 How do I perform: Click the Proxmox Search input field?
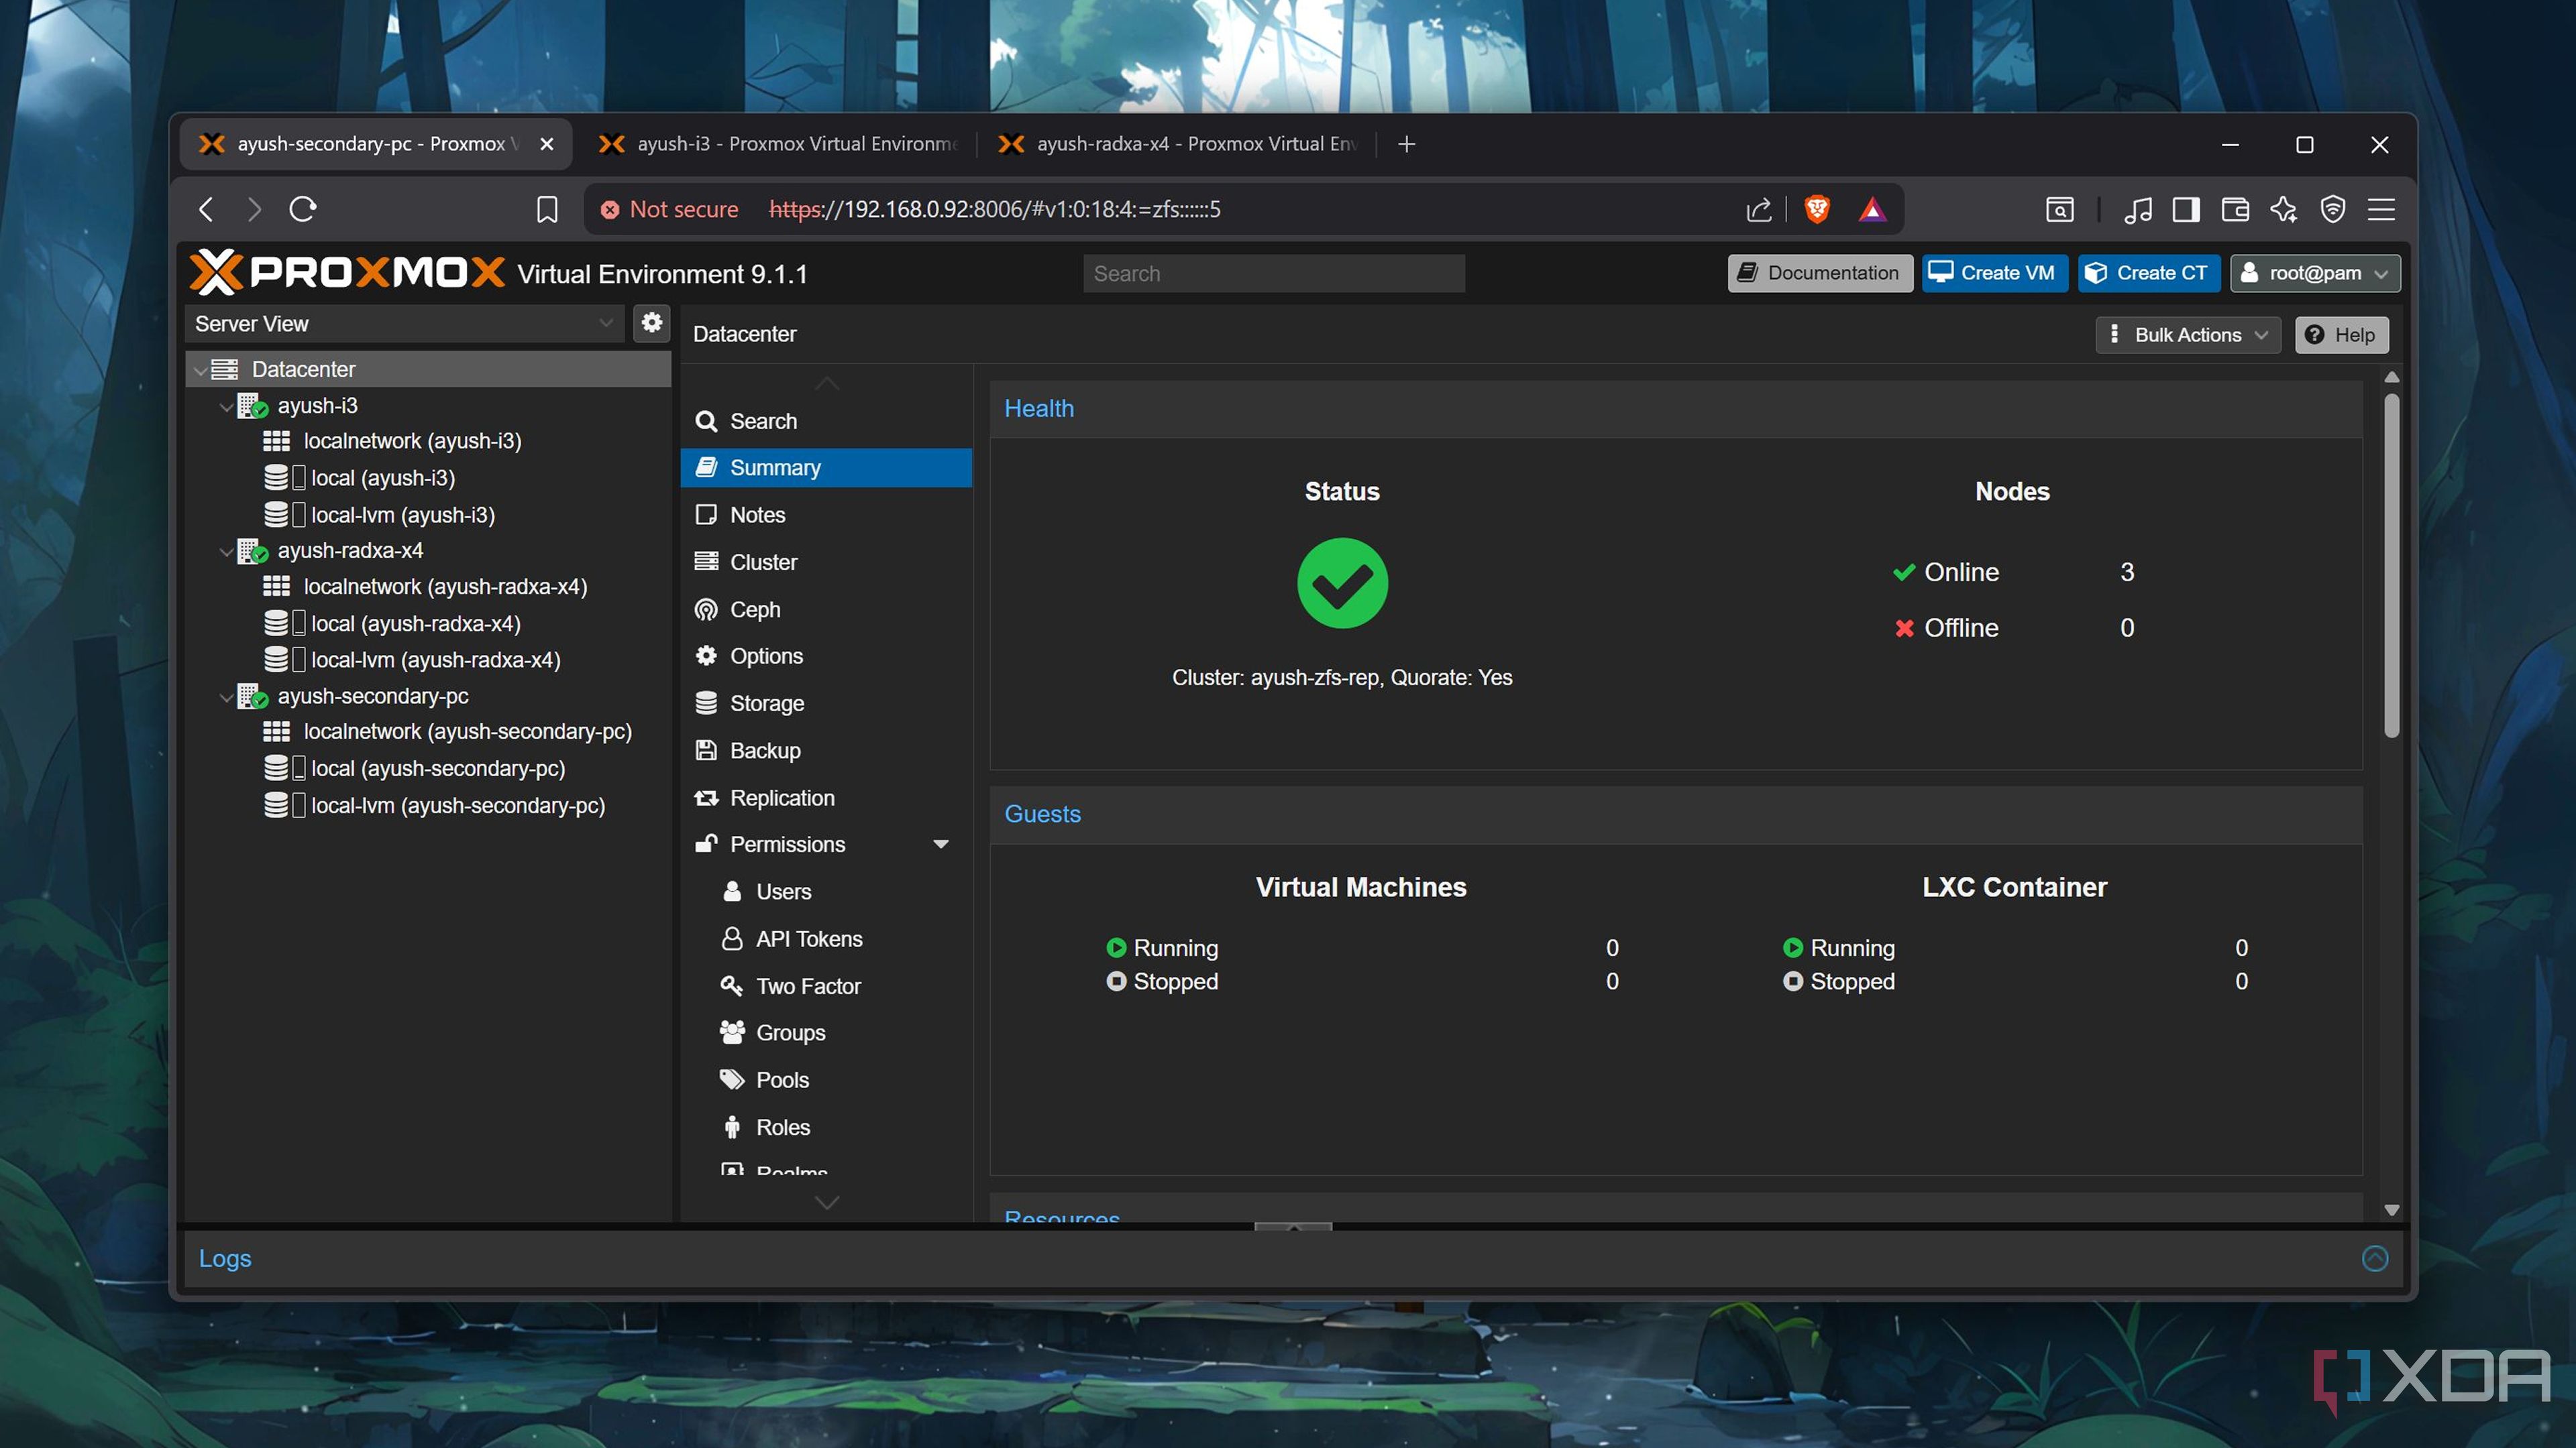click(1273, 273)
